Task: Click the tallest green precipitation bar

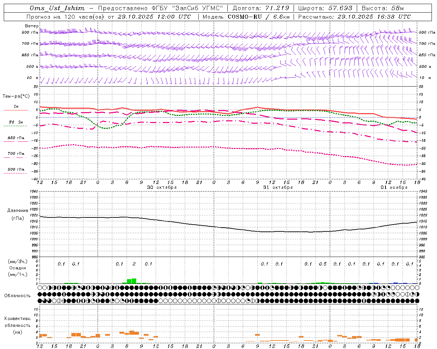Action: tap(134, 281)
